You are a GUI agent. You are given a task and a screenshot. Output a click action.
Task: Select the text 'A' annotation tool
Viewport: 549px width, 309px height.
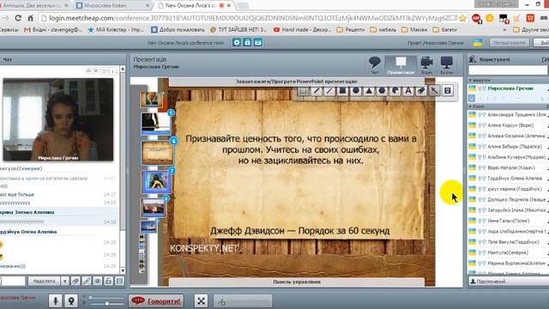408,91
